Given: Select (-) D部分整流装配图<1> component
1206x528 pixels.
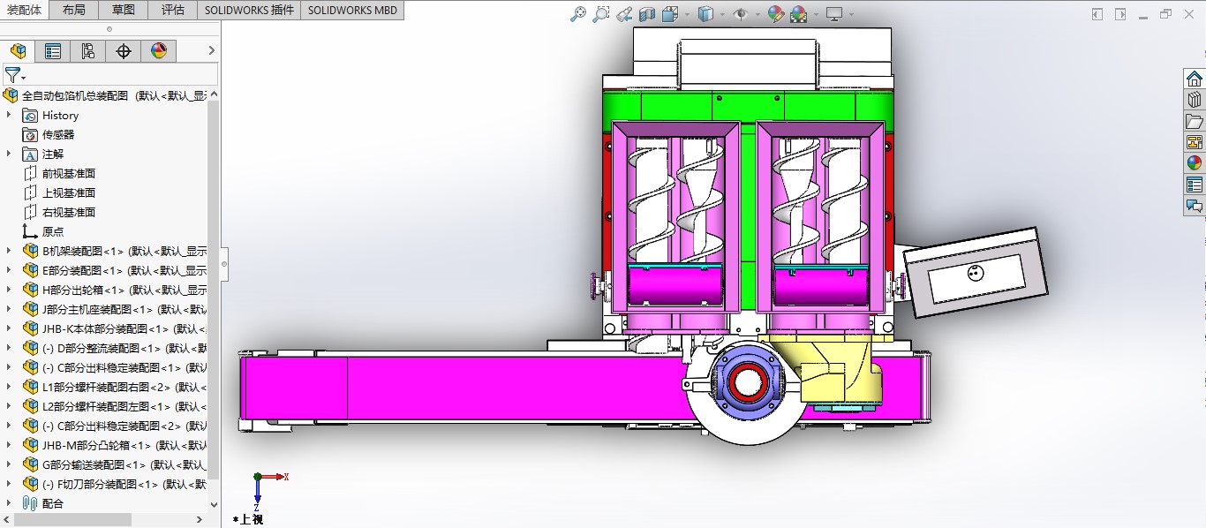Looking at the screenshot, I should pyautogui.click(x=115, y=348).
